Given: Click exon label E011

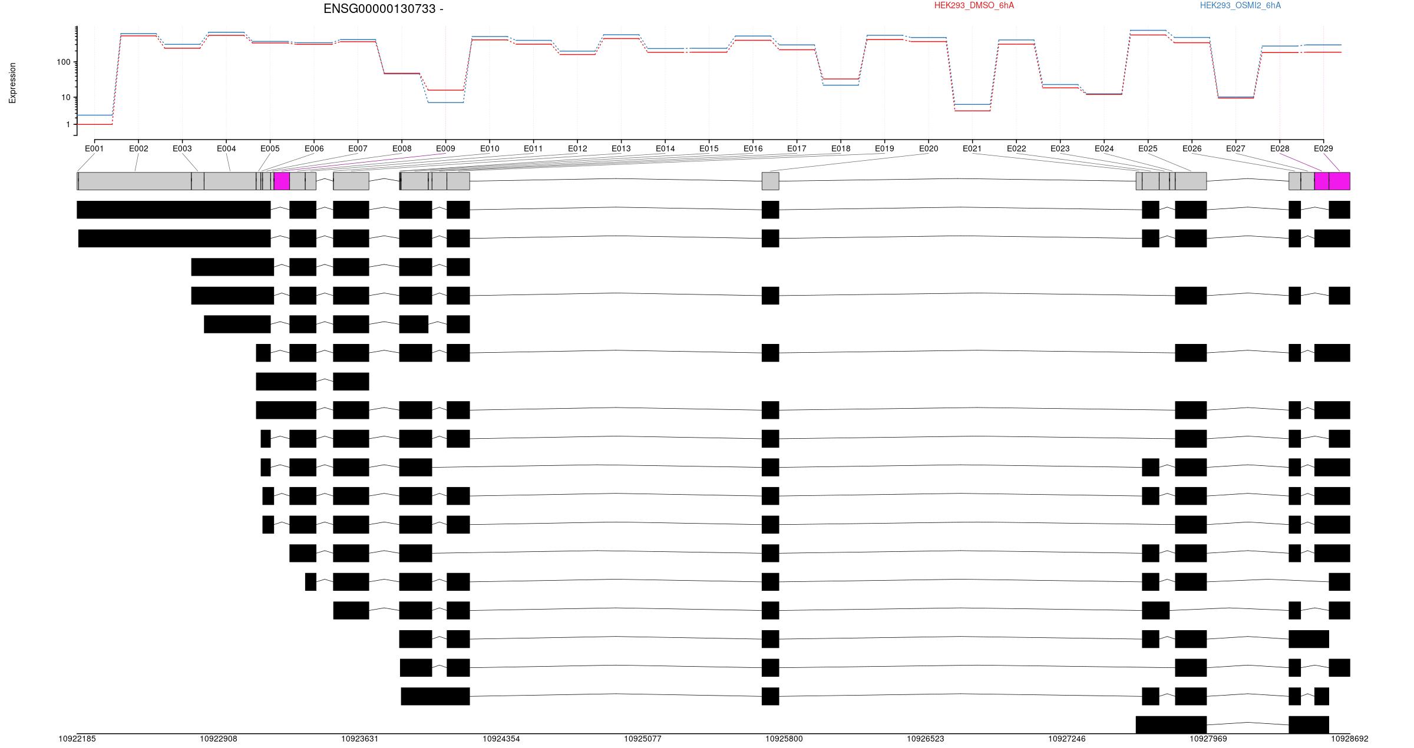Looking at the screenshot, I should [x=533, y=148].
